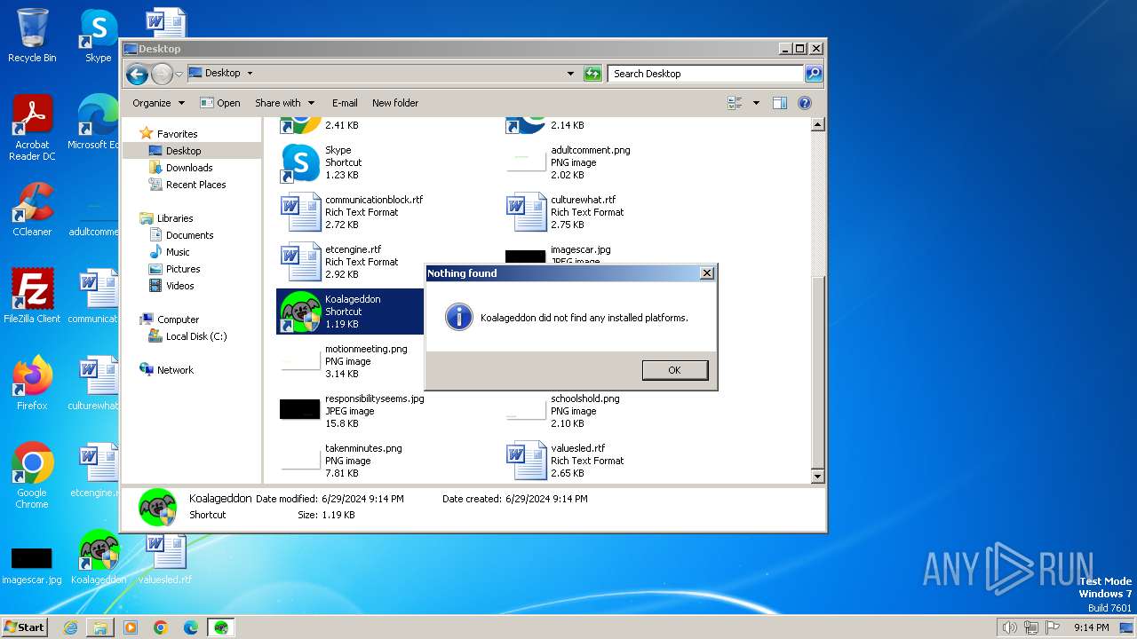The height and width of the screenshot is (639, 1137).
Task: Select the valuesled.rtf desktop icon
Action: (x=165, y=557)
